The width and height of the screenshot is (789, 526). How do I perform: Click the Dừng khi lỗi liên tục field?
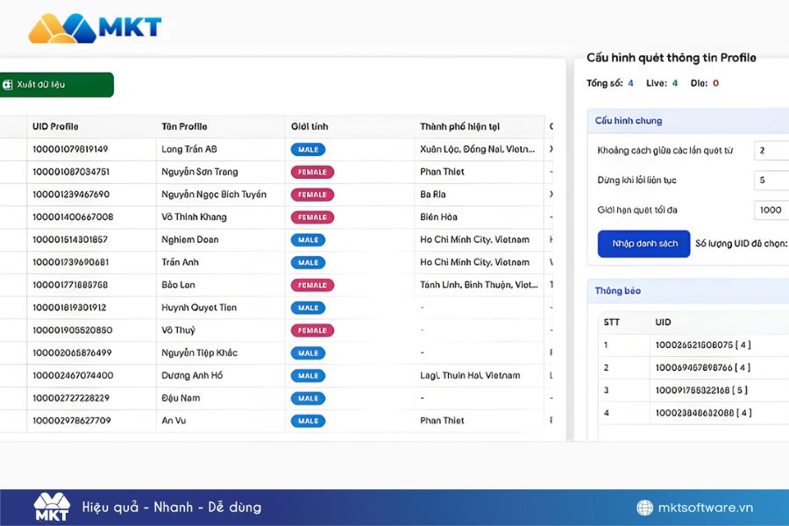click(x=771, y=181)
